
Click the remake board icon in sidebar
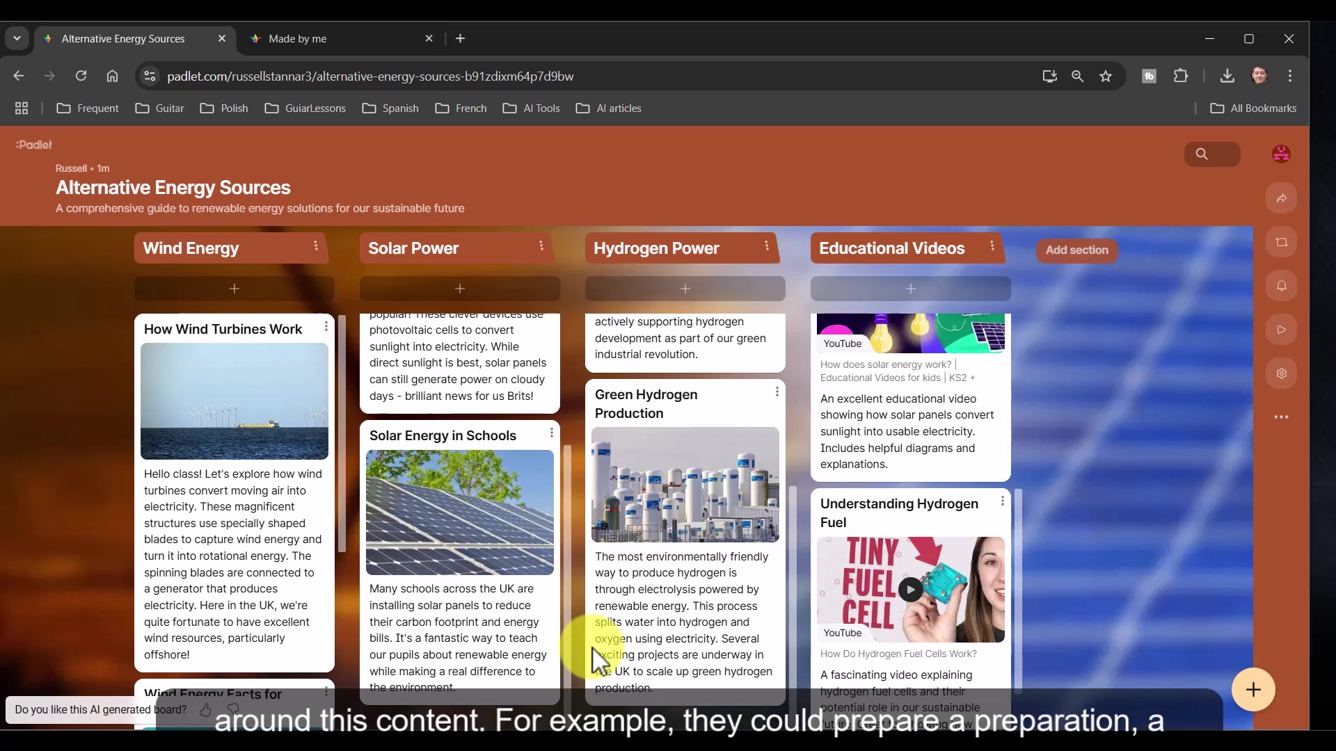point(1281,243)
